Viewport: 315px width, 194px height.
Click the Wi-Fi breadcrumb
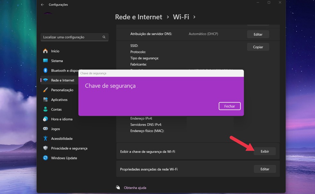pyautogui.click(x=181, y=17)
